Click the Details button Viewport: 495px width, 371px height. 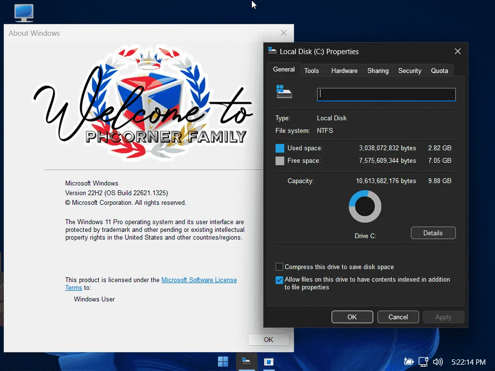pos(433,233)
